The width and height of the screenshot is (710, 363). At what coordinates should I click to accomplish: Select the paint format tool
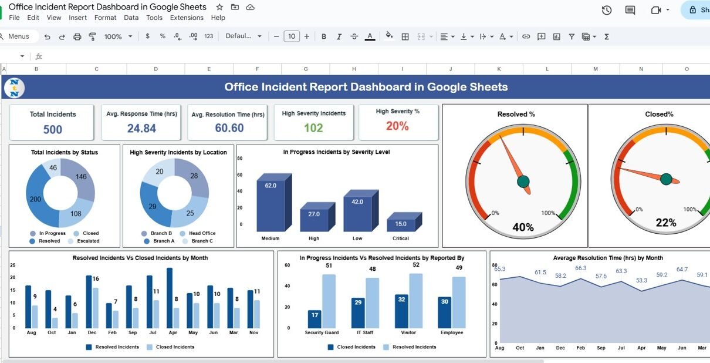point(92,36)
